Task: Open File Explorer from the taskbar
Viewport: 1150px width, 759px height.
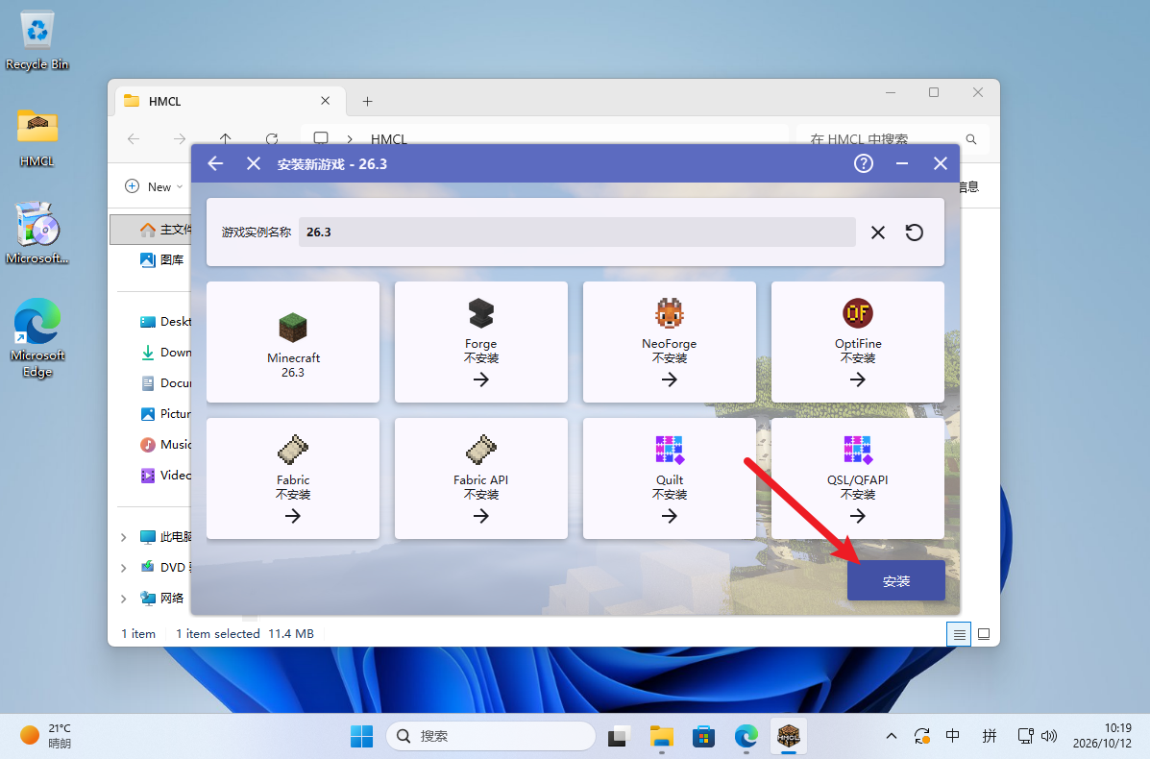Action: point(662,736)
